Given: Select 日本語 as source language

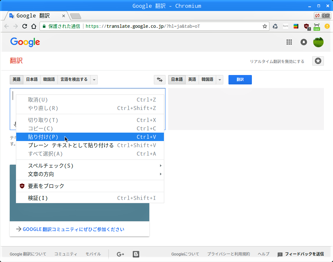Looking at the screenshot, I should coord(32,80).
